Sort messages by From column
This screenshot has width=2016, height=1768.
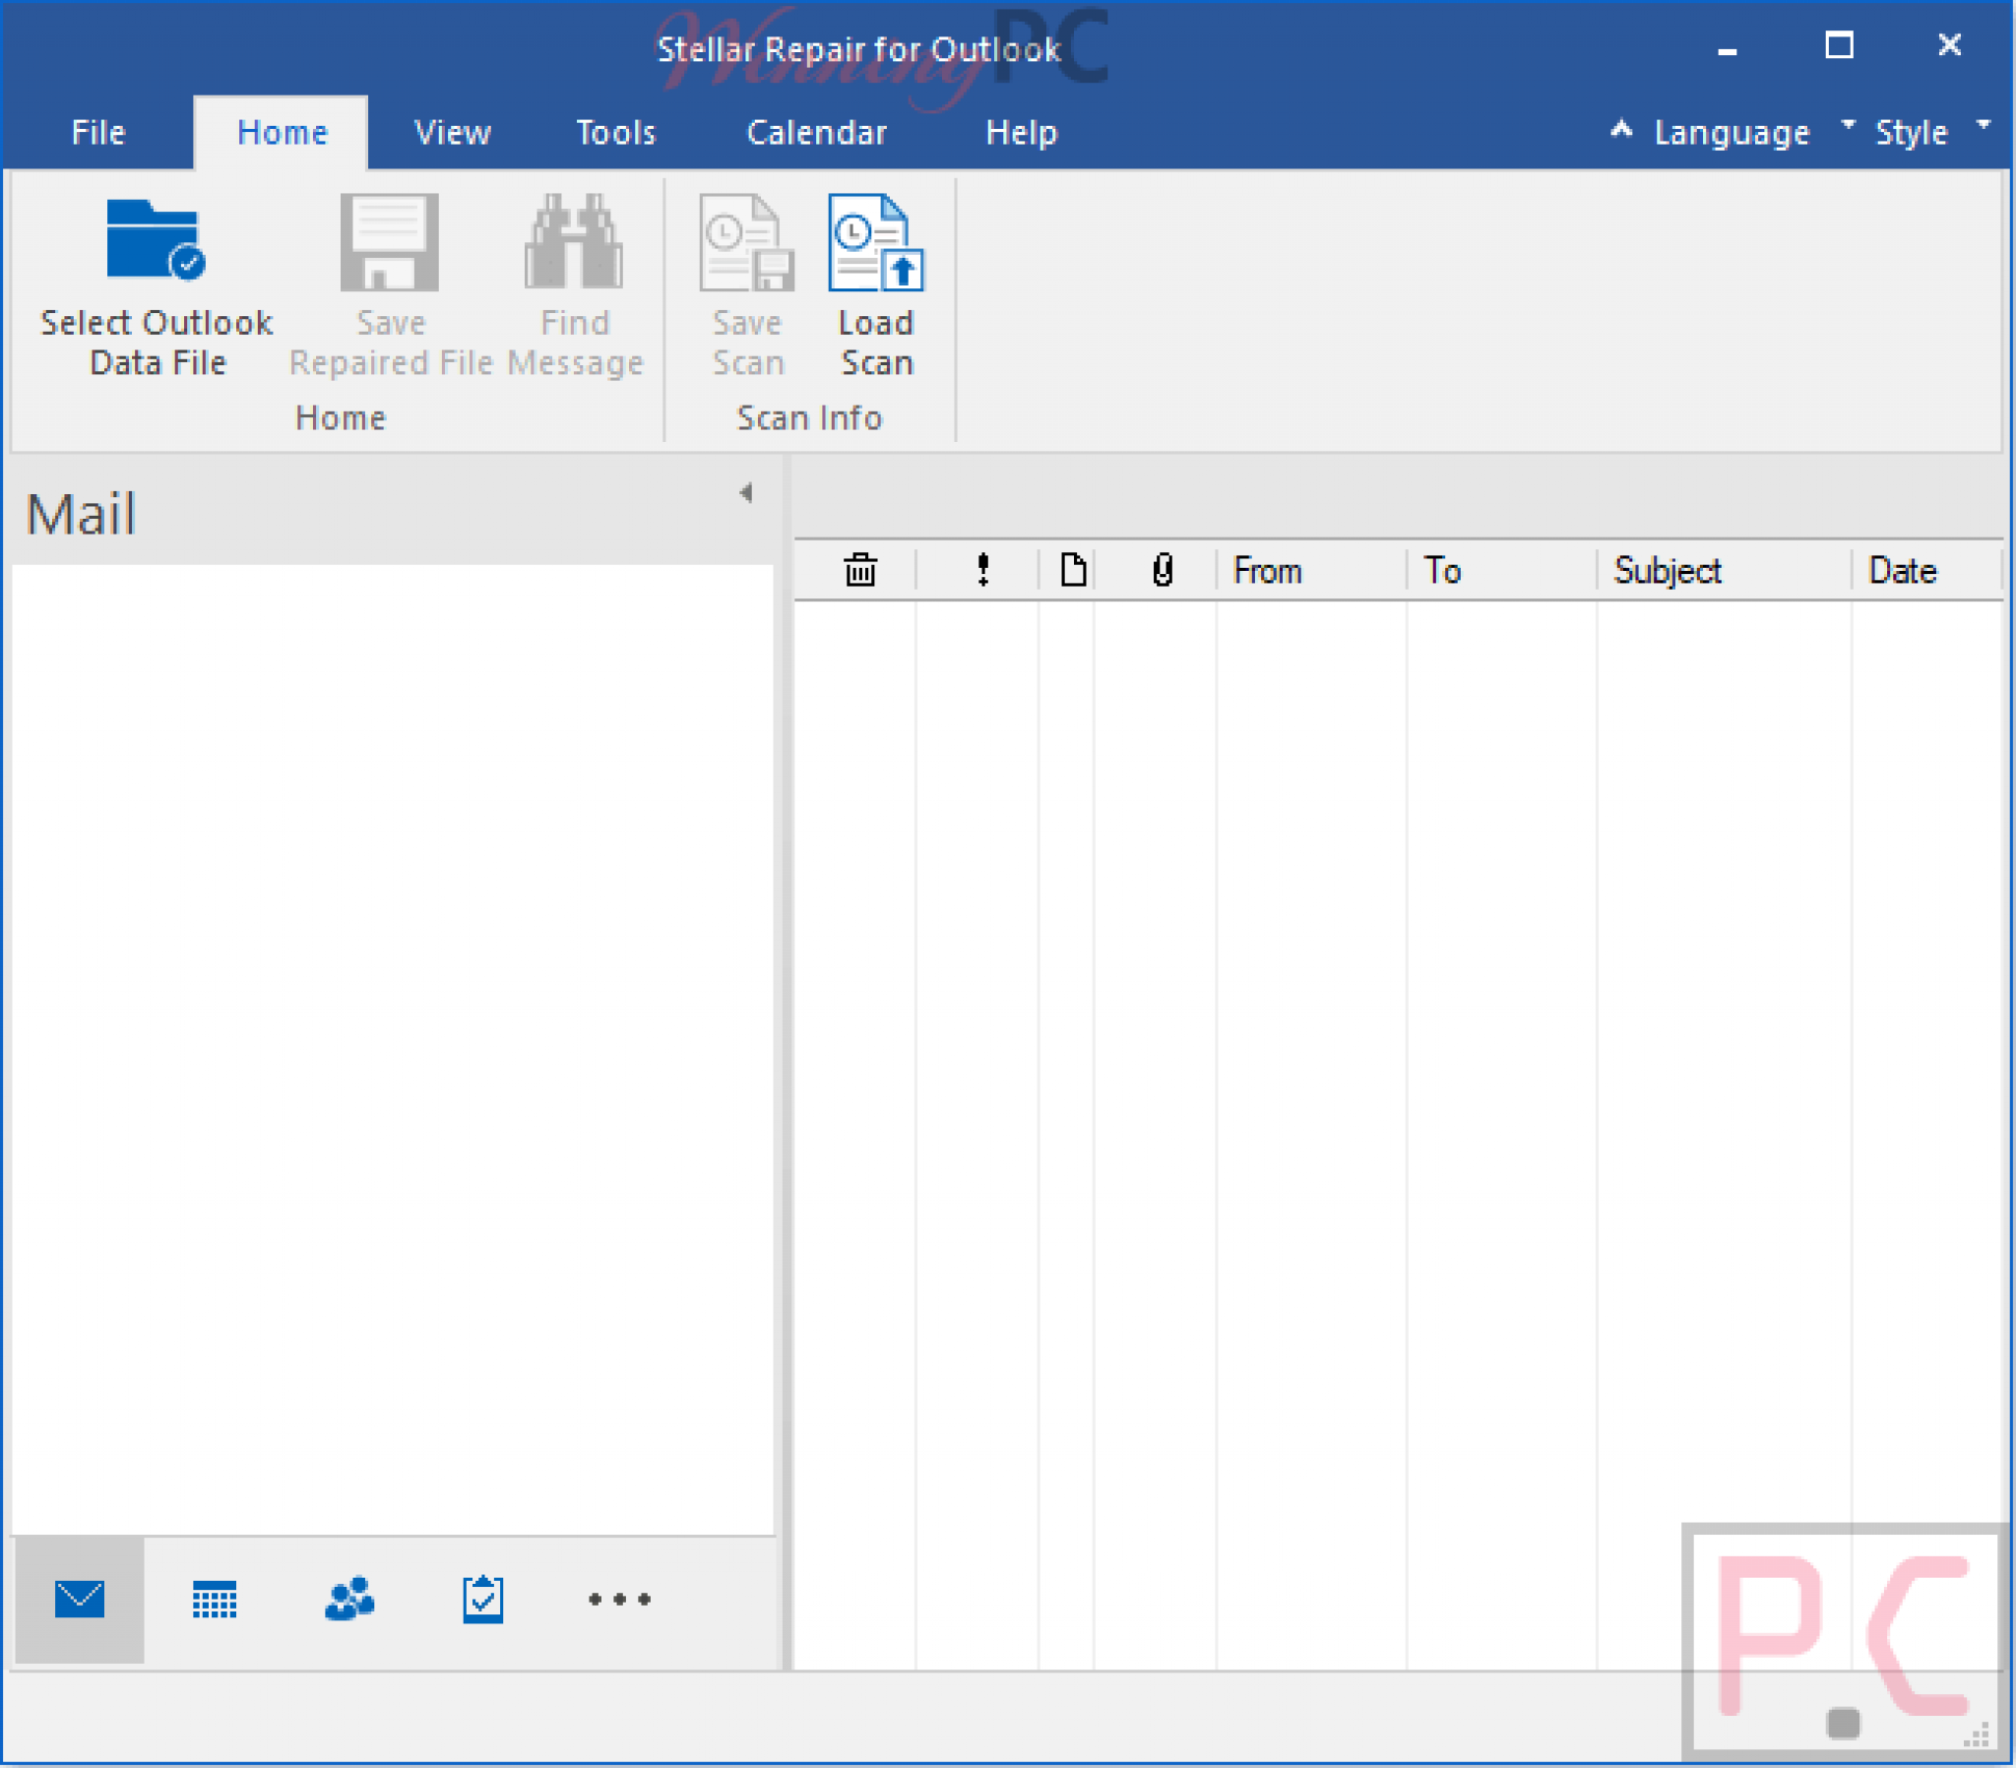tap(1311, 570)
